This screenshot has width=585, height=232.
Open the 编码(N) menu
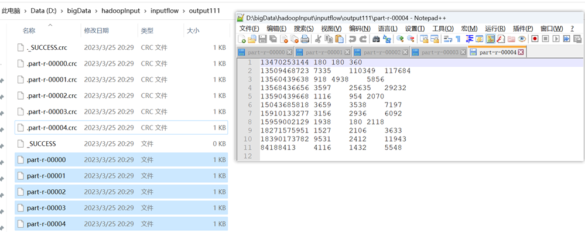click(x=360, y=28)
